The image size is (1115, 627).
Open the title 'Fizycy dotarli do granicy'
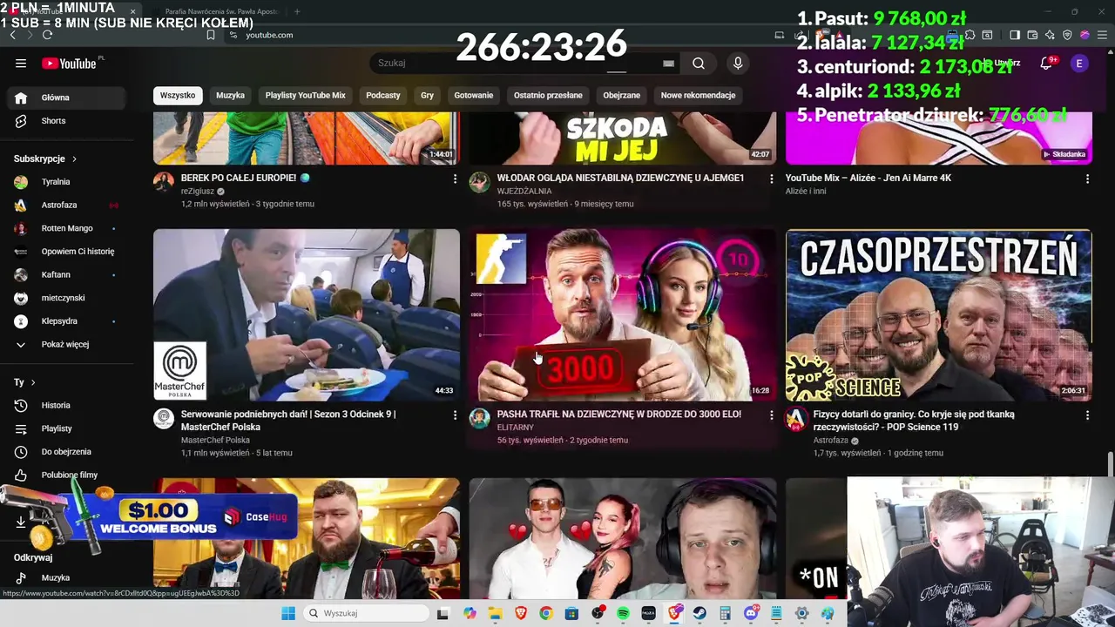(x=914, y=421)
